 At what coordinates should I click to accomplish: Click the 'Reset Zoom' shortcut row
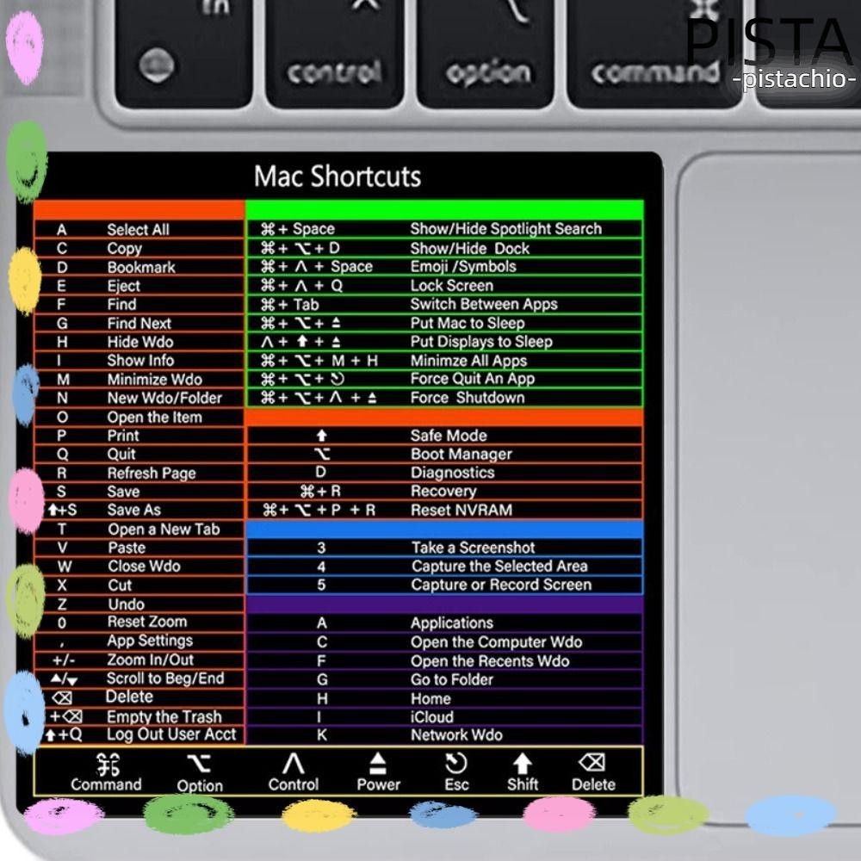click(x=139, y=623)
